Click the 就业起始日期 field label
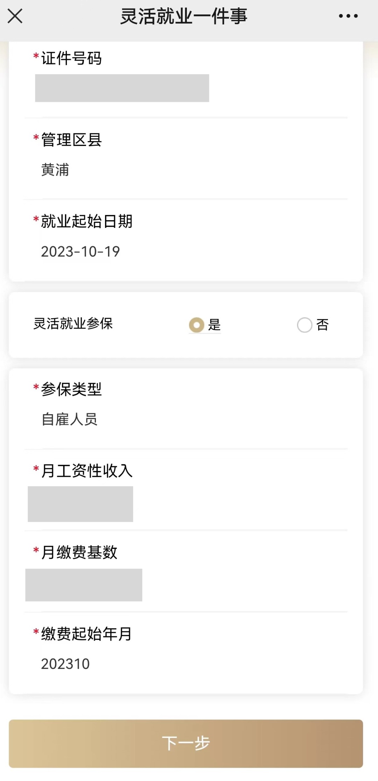Screen dimensions: 378x781 tap(86, 221)
